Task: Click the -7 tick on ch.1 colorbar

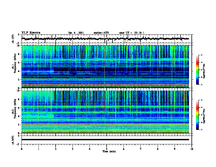Action: (x=201, y=85)
